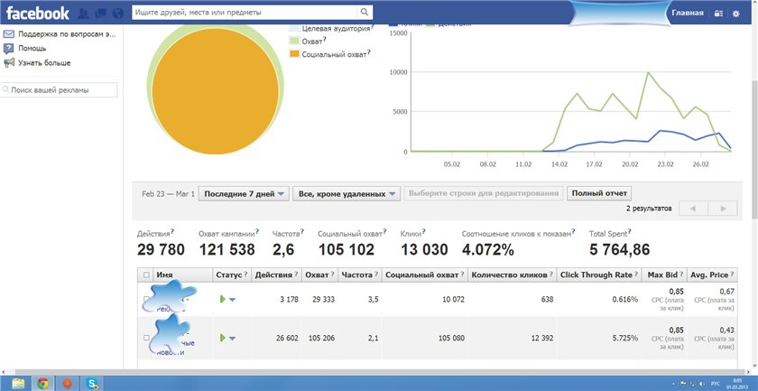Expand the 'Все, кроме удаленных' filter dropdown
The width and height of the screenshot is (758, 391).
pyautogui.click(x=347, y=193)
